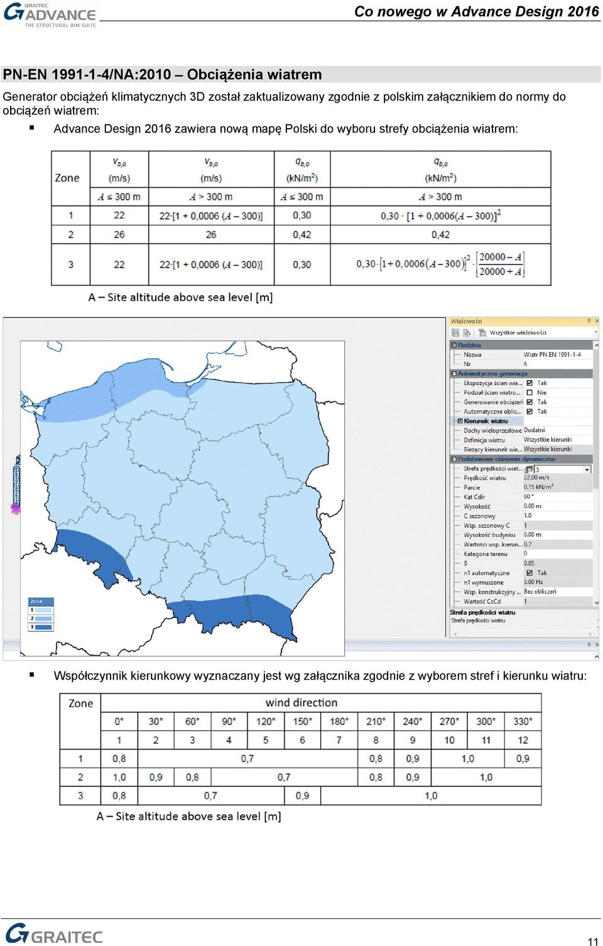Viewport: 603px width, 946px height.
Task: Click zone 1 color swatch in the map legend
Action: coord(43,610)
